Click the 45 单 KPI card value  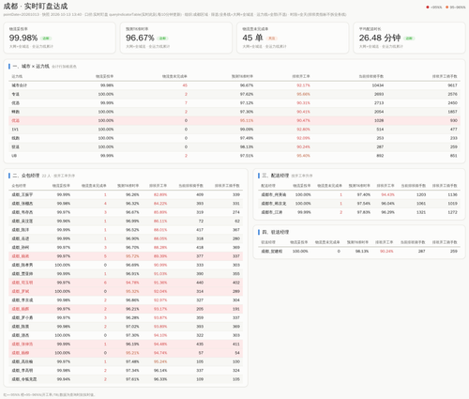click(252, 38)
